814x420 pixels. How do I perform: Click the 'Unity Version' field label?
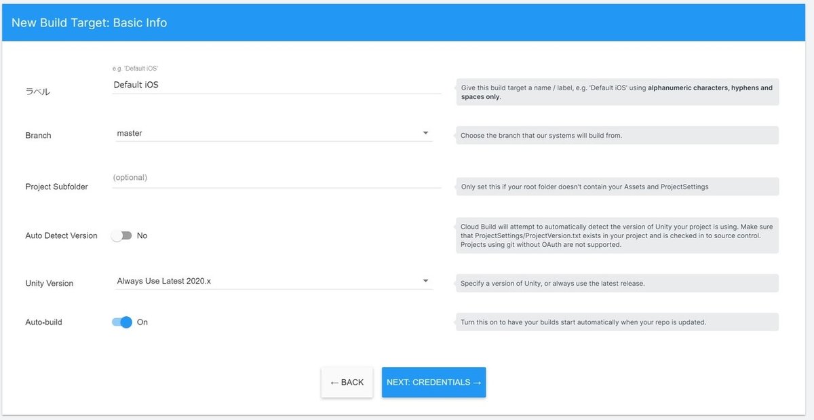(49, 283)
